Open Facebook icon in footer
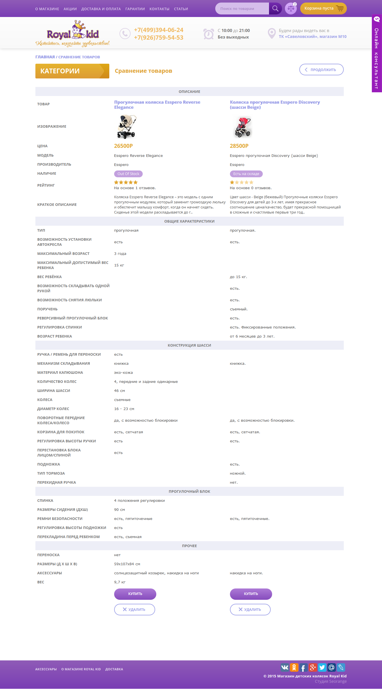The width and height of the screenshot is (382, 689). pyautogui.click(x=303, y=667)
